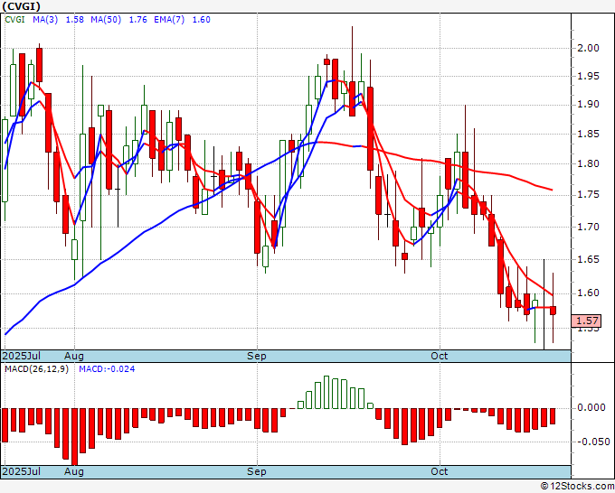Click the 1.57 current price tag

(586, 321)
